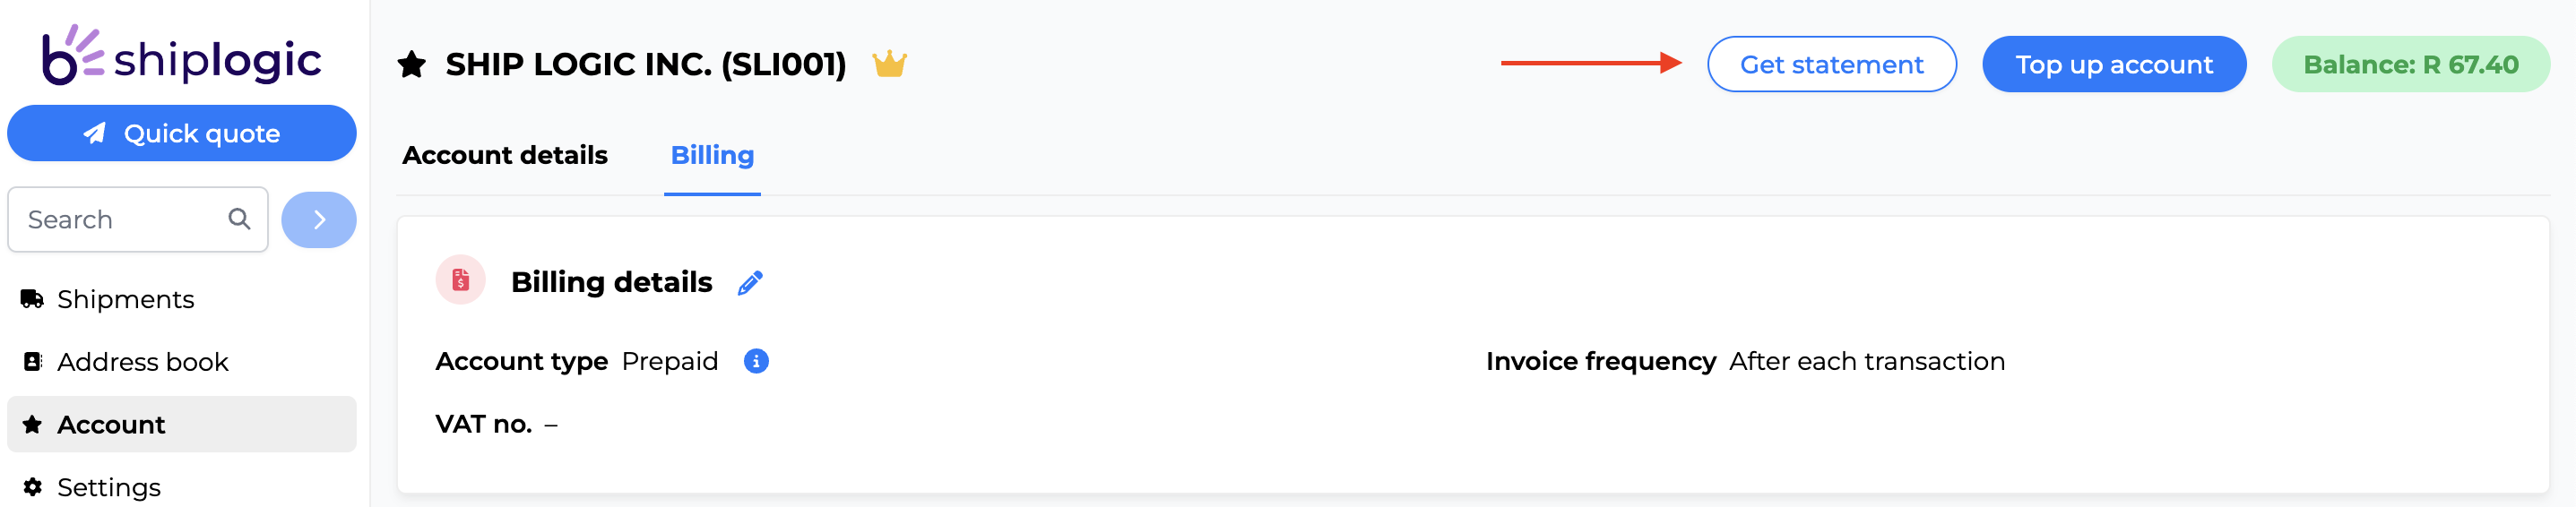The image size is (2576, 507).
Task: Click the paper plane icon in Quick quote
Action: click(x=95, y=133)
